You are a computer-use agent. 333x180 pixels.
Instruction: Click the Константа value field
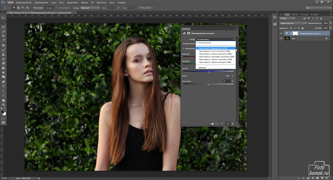[x=227, y=81]
